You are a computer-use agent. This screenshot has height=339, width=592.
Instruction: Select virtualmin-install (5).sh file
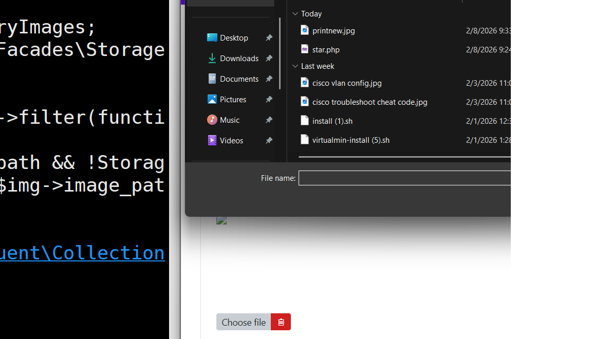pyautogui.click(x=350, y=140)
